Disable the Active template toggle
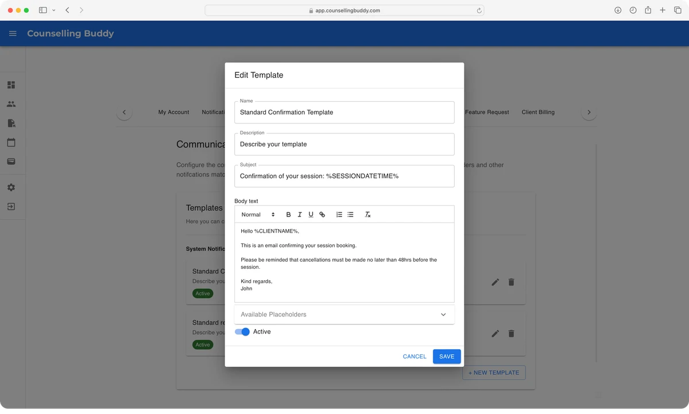 [242, 332]
